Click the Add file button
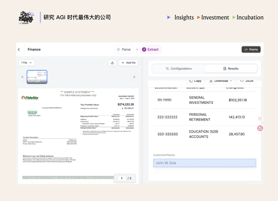 [x=128, y=63]
